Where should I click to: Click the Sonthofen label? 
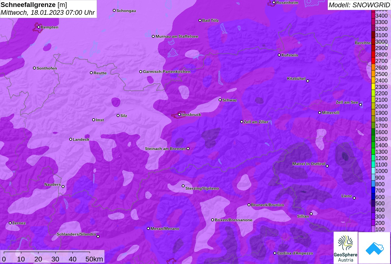tap(47, 68)
